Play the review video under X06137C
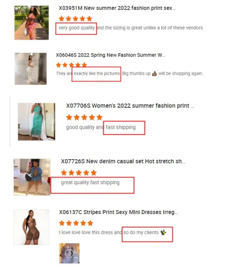226x266 pixels. pos(69,253)
